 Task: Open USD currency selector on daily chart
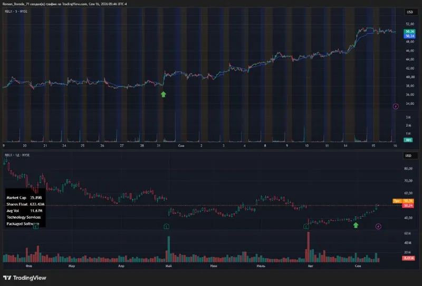[408, 156]
